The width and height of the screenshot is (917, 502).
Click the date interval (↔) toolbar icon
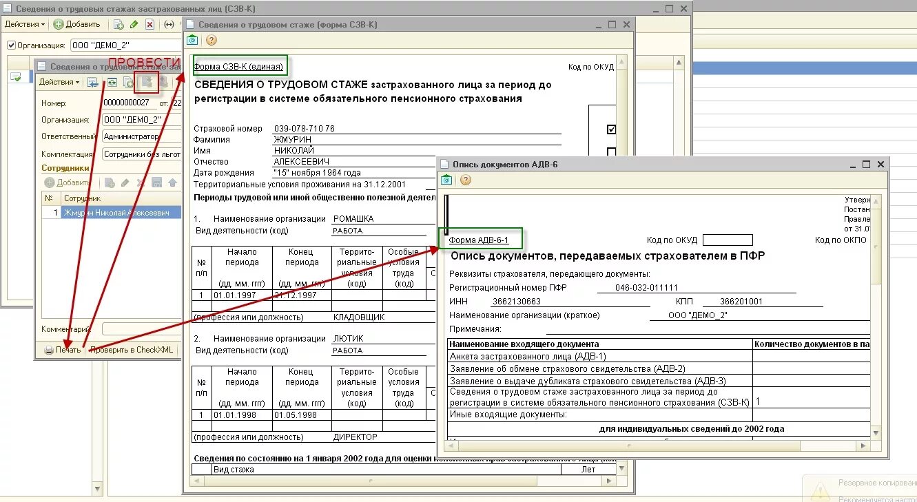click(x=169, y=24)
